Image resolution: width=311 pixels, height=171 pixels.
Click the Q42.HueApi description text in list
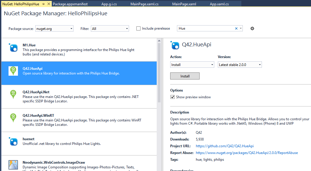click(x=71, y=73)
